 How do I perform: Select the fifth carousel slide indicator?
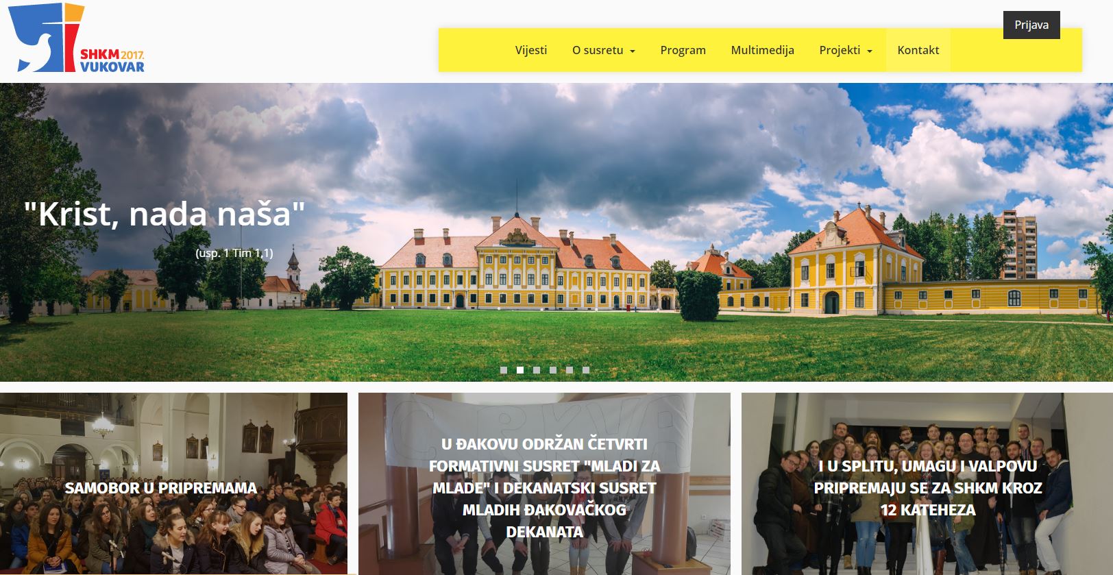pos(570,370)
